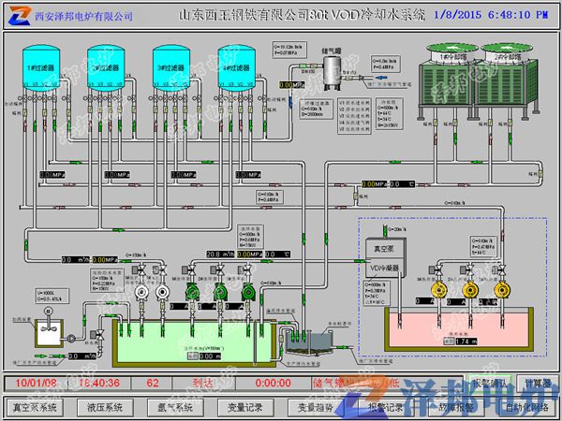
Task: Click the 1#过滤器 filter tank
Action: pyautogui.click(x=38, y=66)
